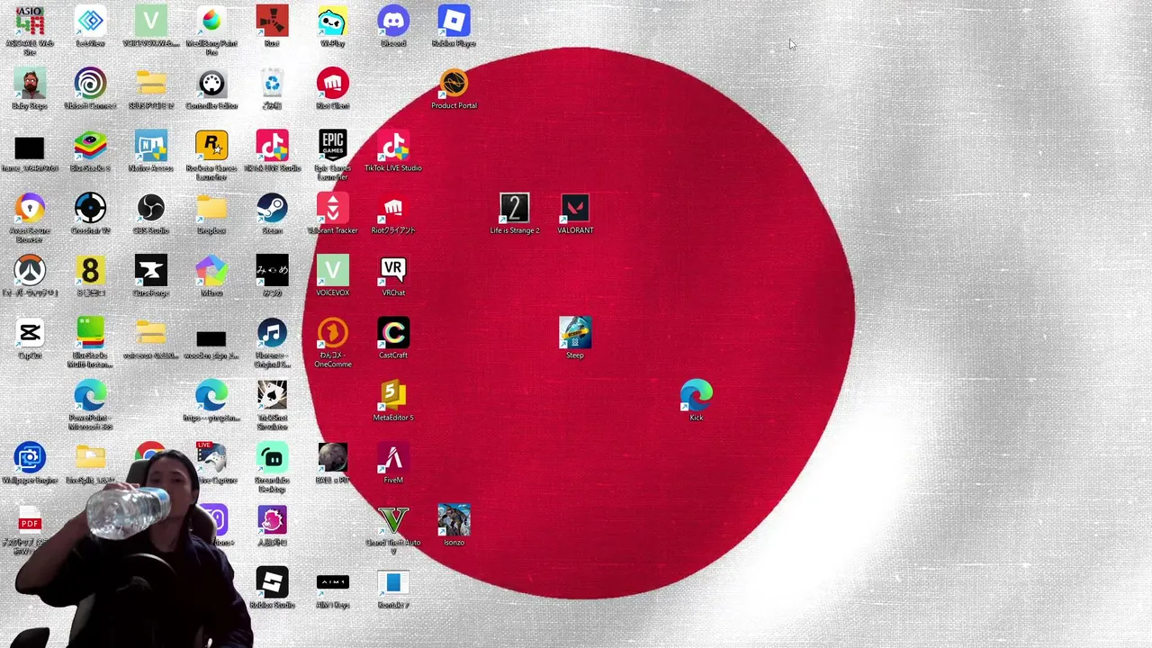Open the Product Portal shortcut
Screen dimensions: 1152x648
(x=454, y=84)
